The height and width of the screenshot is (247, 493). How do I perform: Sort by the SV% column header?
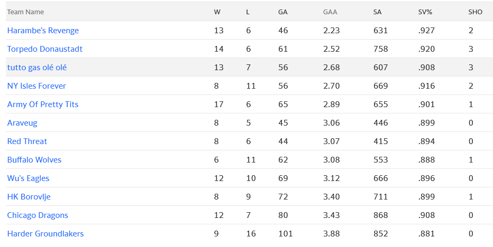click(x=425, y=12)
